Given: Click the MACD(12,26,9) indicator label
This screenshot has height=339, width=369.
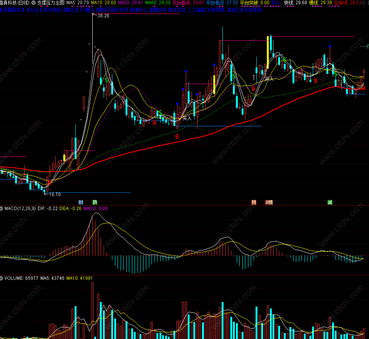Looking at the screenshot, I should (20, 209).
